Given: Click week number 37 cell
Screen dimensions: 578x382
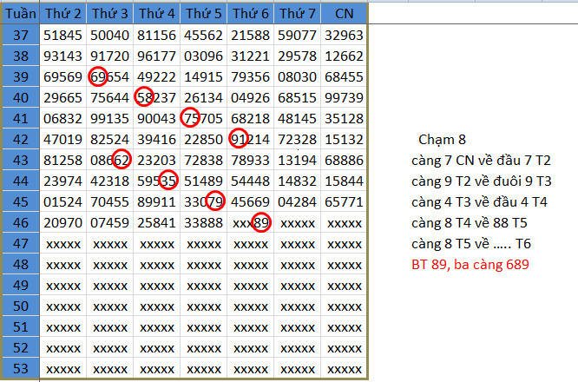Looking at the screenshot, I should (21, 35).
